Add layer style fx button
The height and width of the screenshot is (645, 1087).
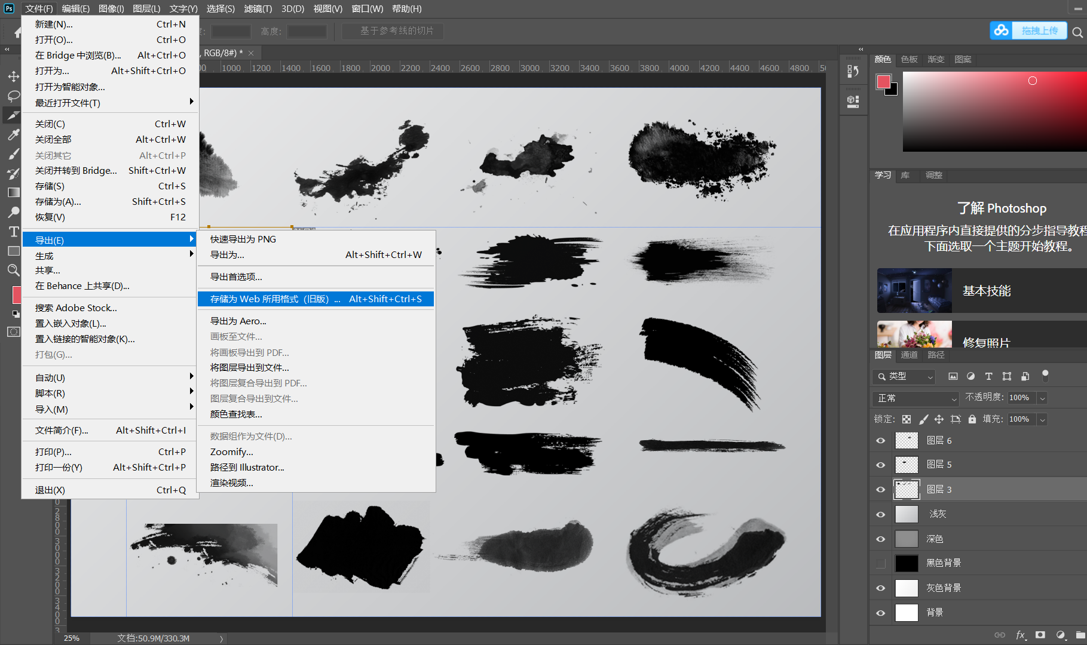click(1021, 635)
